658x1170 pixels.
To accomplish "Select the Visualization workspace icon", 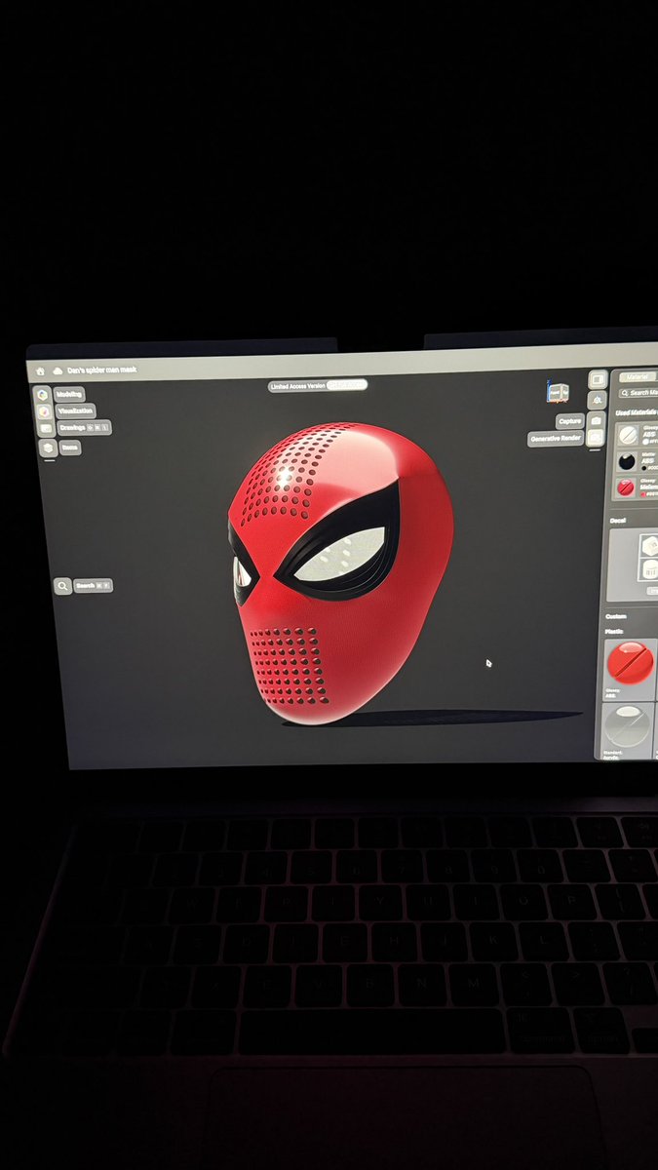I will point(43,411).
